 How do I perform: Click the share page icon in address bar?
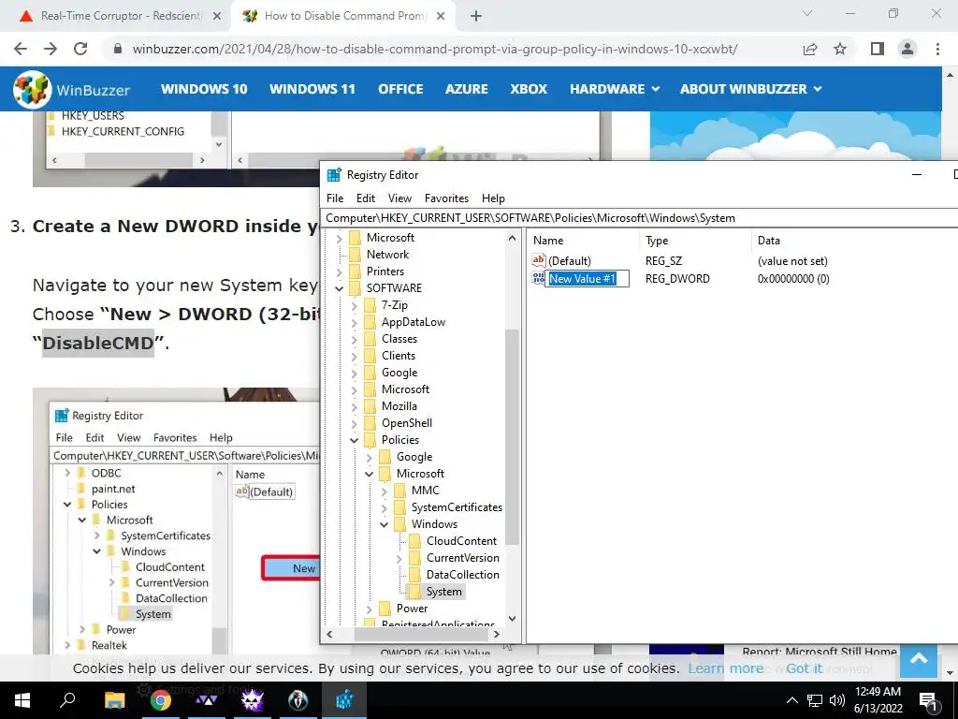tap(810, 49)
